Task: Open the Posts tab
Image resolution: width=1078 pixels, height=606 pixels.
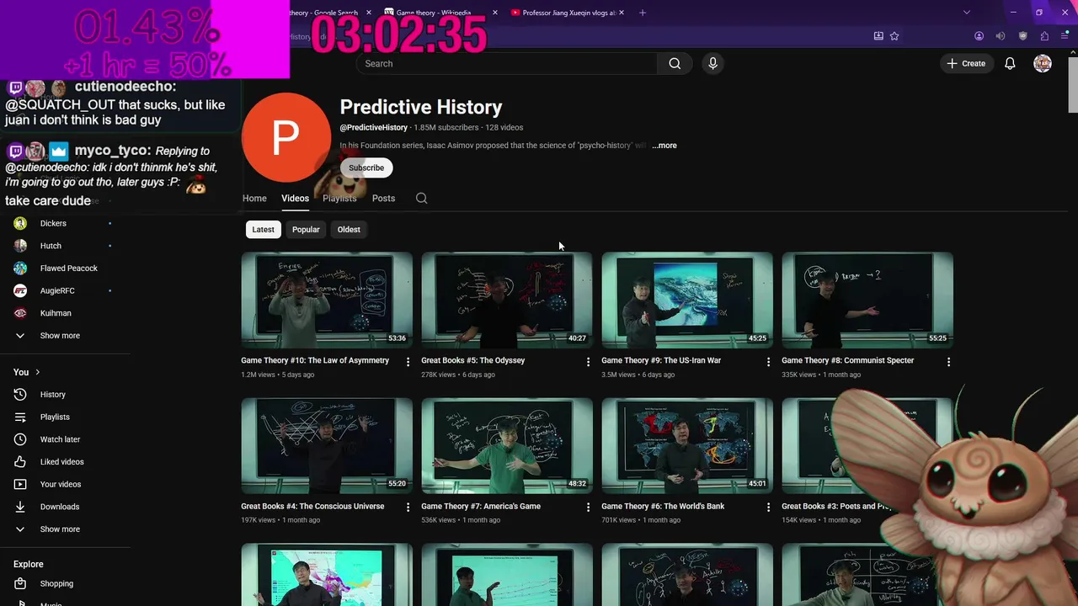Action: pyautogui.click(x=383, y=199)
